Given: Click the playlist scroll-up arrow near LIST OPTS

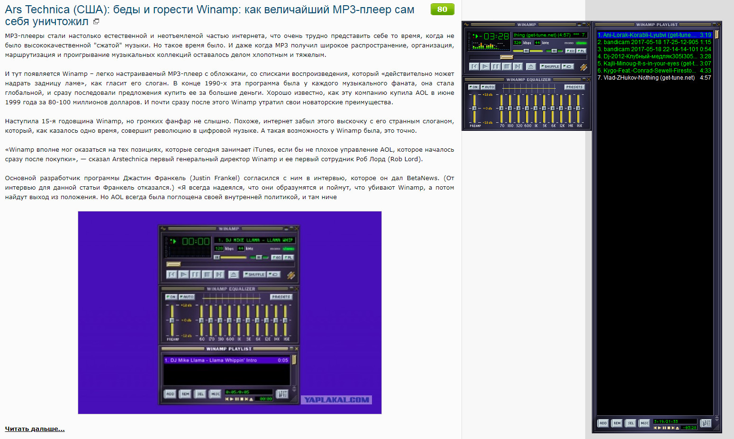Looking at the screenshot, I should coord(716,417).
